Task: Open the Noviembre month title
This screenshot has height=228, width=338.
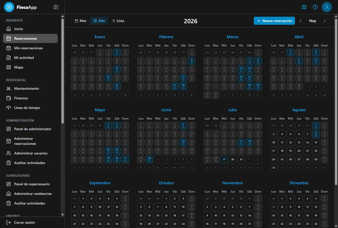Action: coord(233,183)
